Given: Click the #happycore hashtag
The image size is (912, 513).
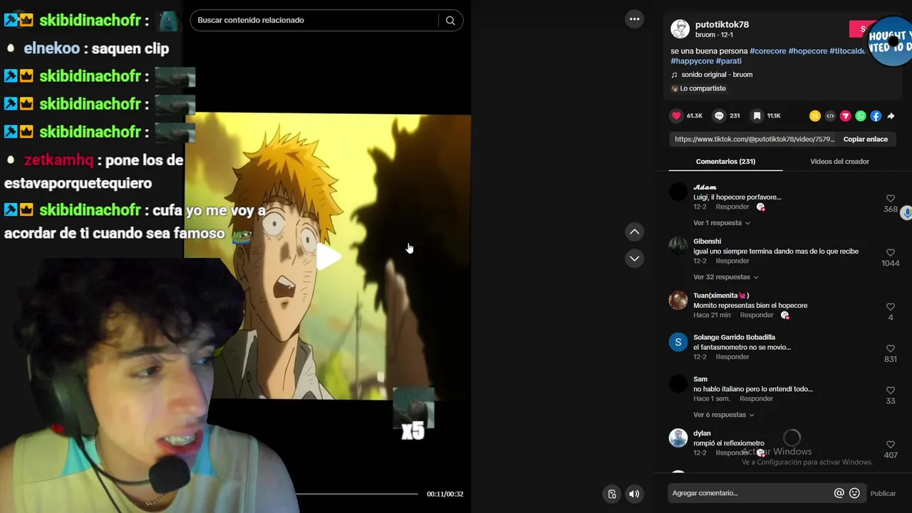Looking at the screenshot, I should (x=692, y=61).
